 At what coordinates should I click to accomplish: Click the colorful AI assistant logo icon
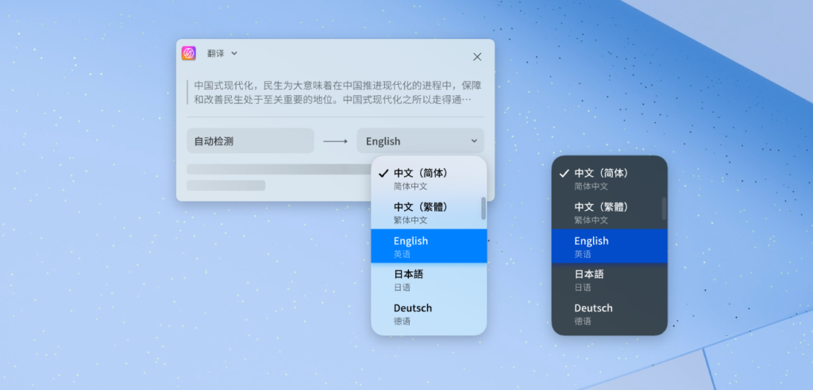coord(189,53)
